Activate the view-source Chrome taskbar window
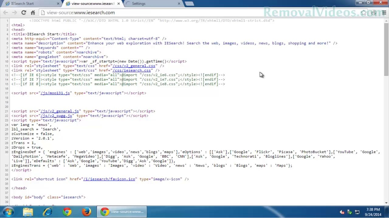The image size is (389, 218). coord(122,212)
